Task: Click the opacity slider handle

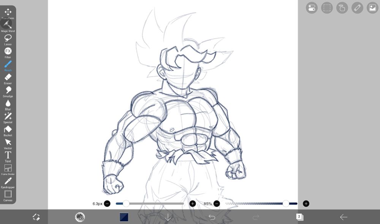Action: coord(286,204)
